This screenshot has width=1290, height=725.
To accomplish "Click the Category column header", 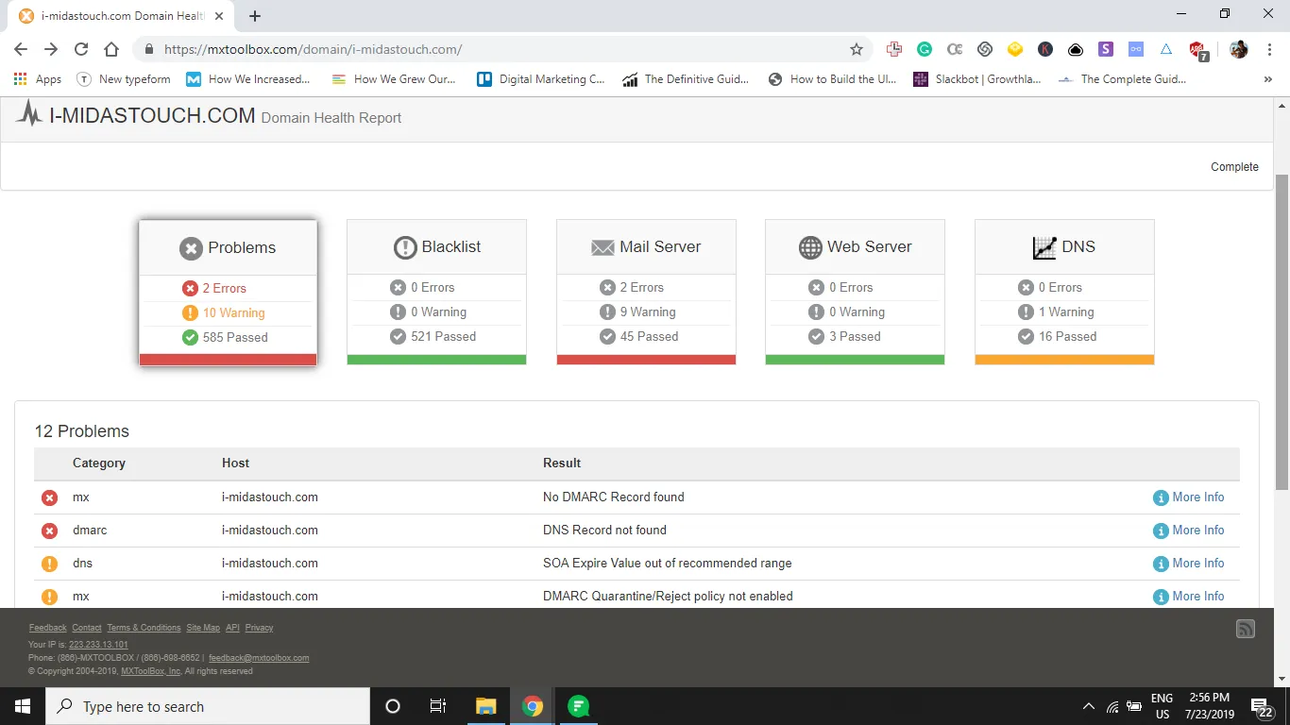I will (99, 463).
